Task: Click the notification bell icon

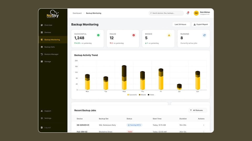Action: 188,13
